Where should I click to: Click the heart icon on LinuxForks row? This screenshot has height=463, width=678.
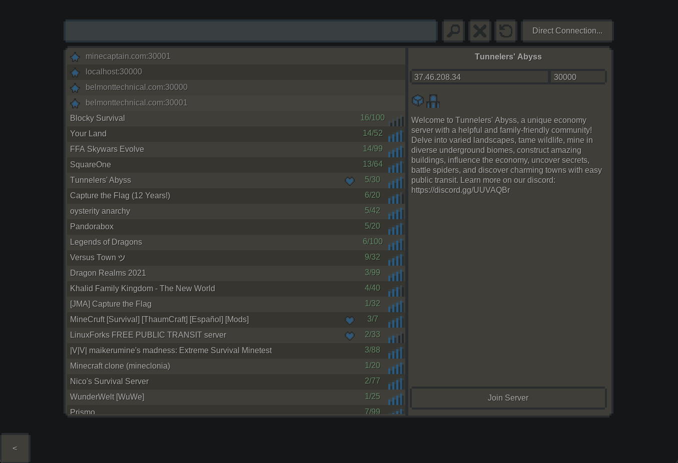point(350,336)
